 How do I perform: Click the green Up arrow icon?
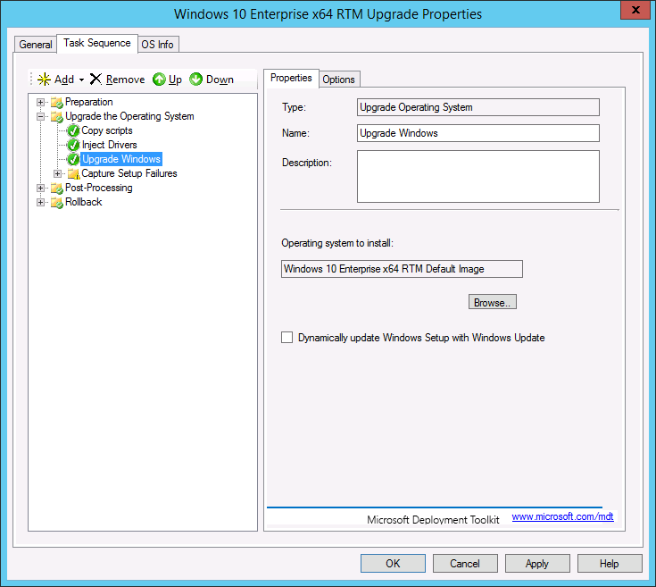click(x=159, y=80)
